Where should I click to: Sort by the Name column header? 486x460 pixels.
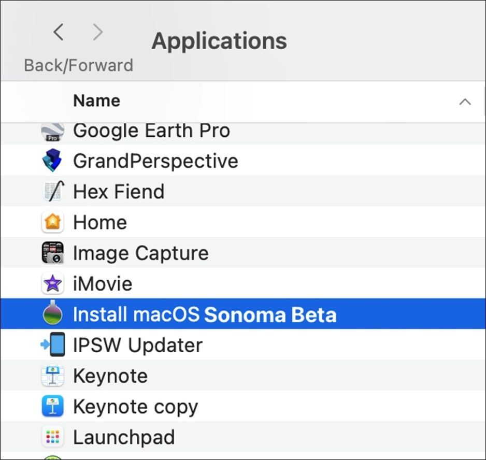click(x=97, y=100)
